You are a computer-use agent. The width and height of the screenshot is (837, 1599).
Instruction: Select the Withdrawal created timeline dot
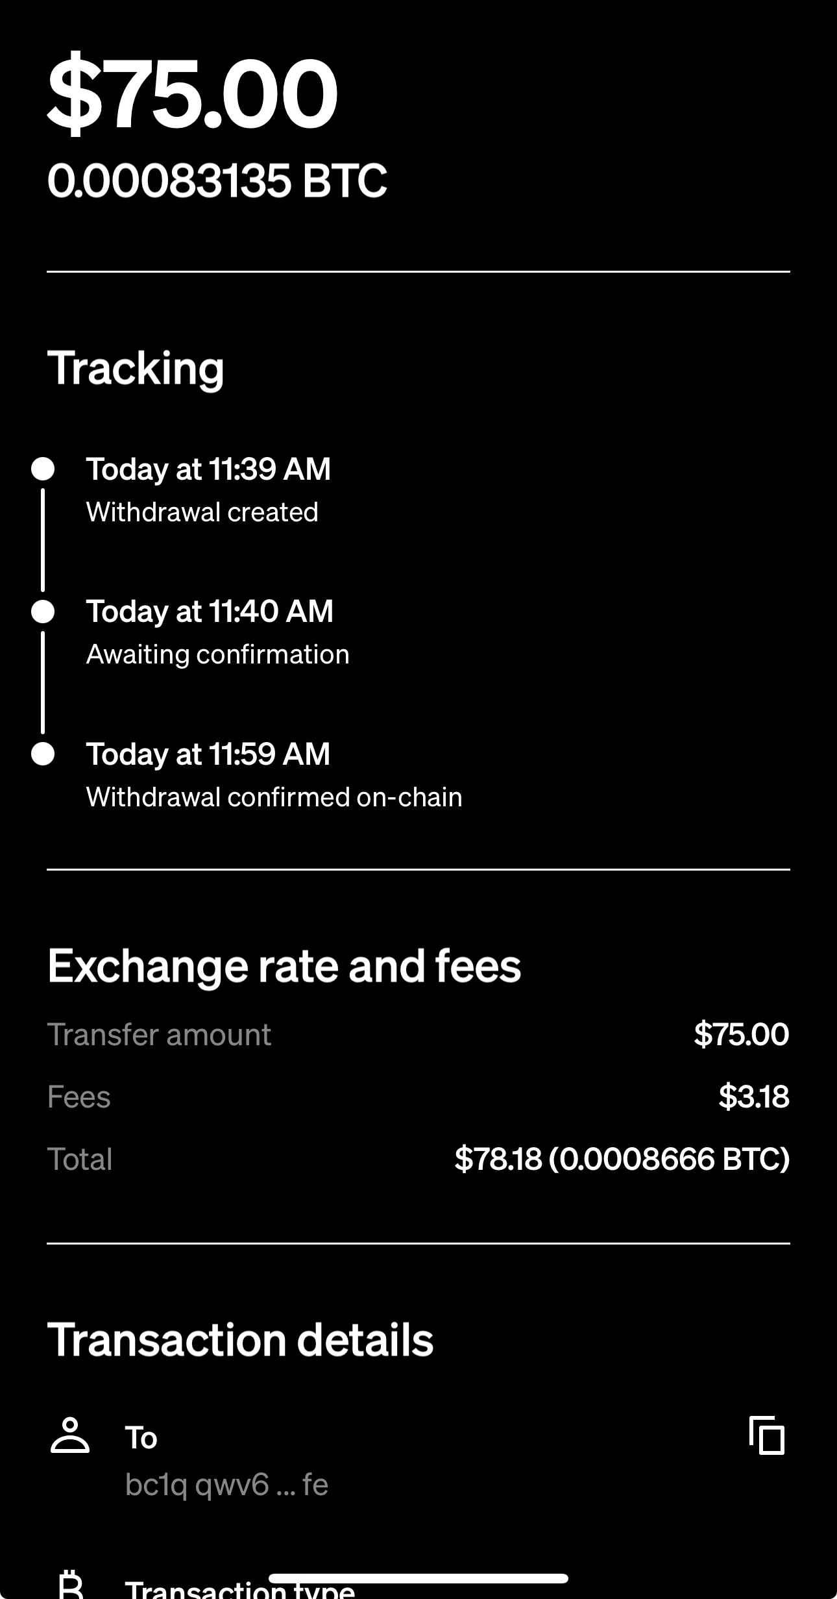click(43, 469)
